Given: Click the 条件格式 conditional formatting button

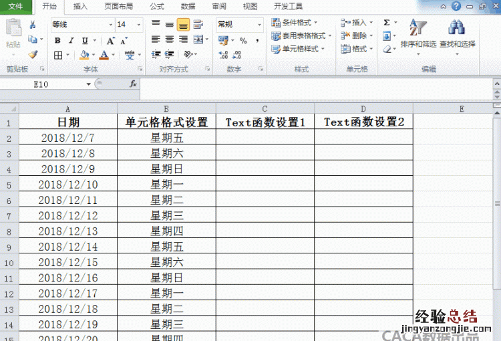Looking at the screenshot, I should [x=298, y=23].
